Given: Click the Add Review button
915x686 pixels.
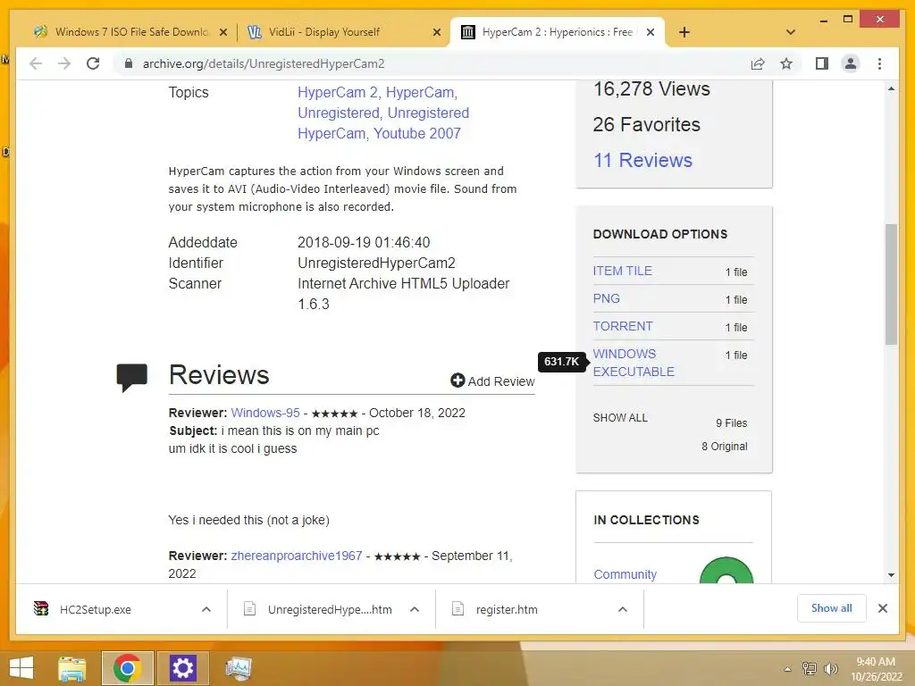Looking at the screenshot, I should (x=492, y=381).
